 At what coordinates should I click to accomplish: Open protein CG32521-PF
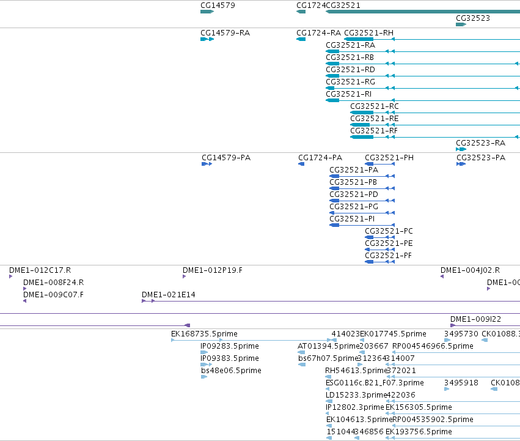point(389,256)
